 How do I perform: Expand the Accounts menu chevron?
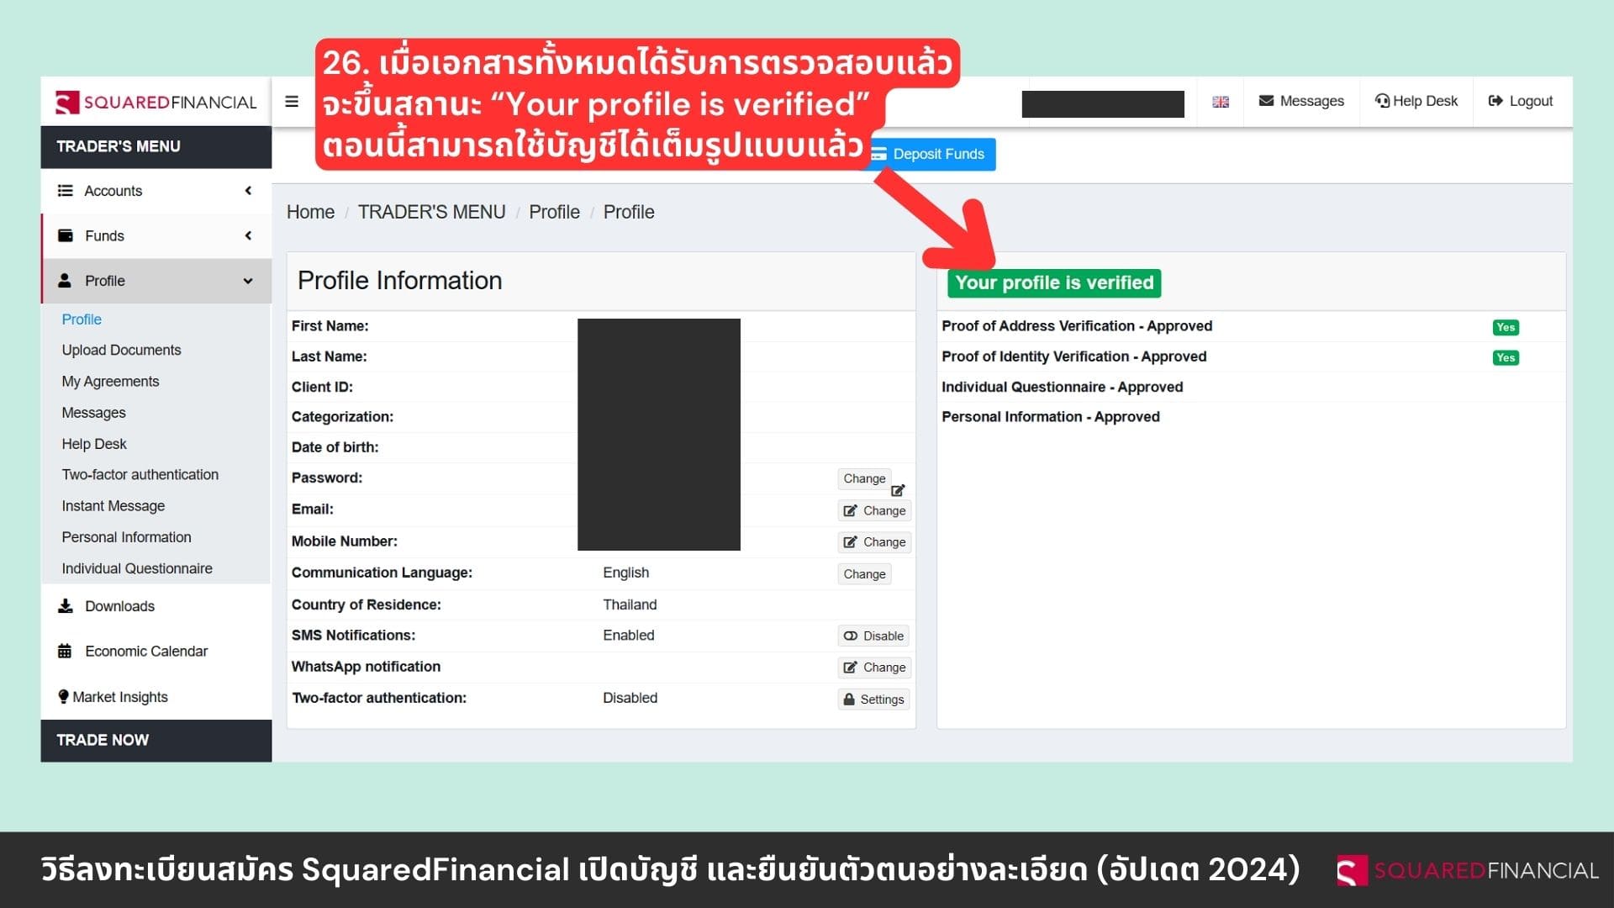(x=248, y=191)
